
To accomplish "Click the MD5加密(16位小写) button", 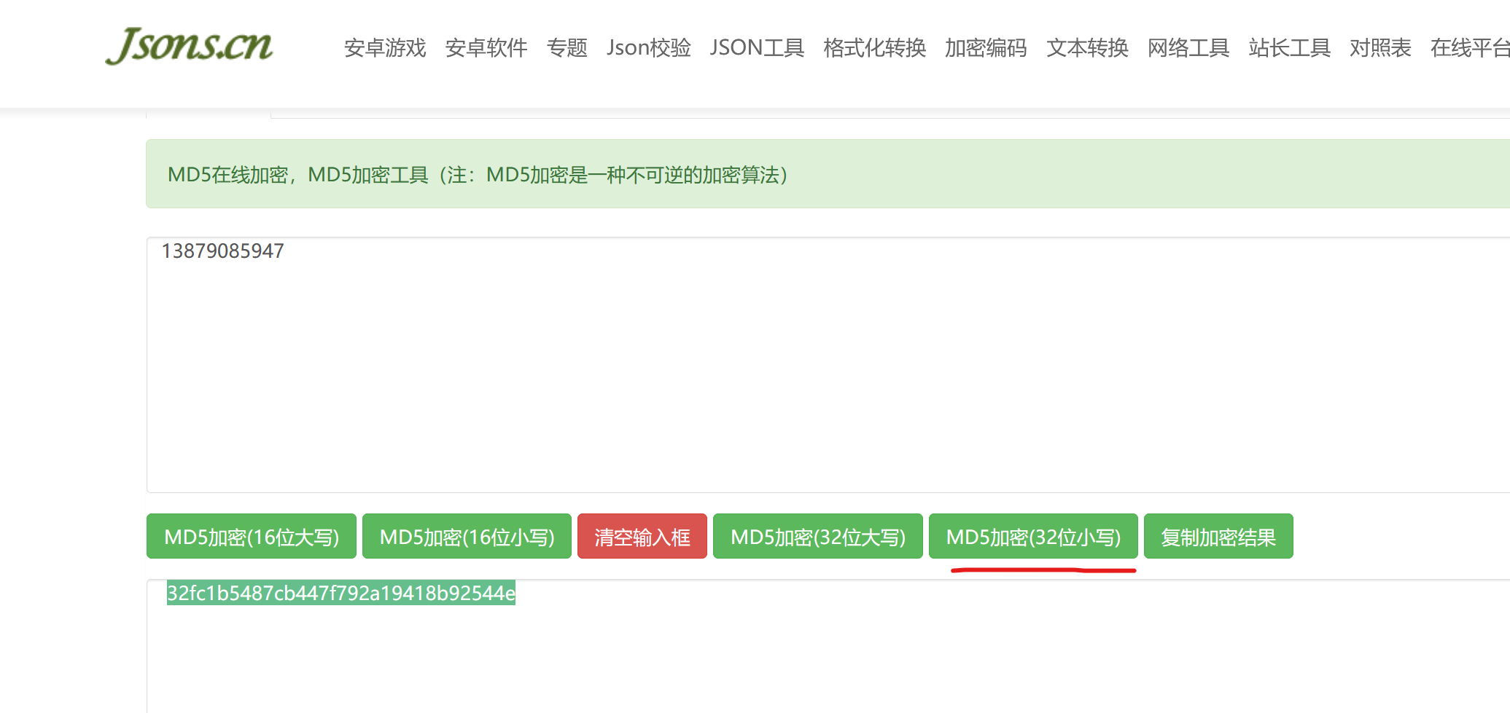I will (x=467, y=536).
